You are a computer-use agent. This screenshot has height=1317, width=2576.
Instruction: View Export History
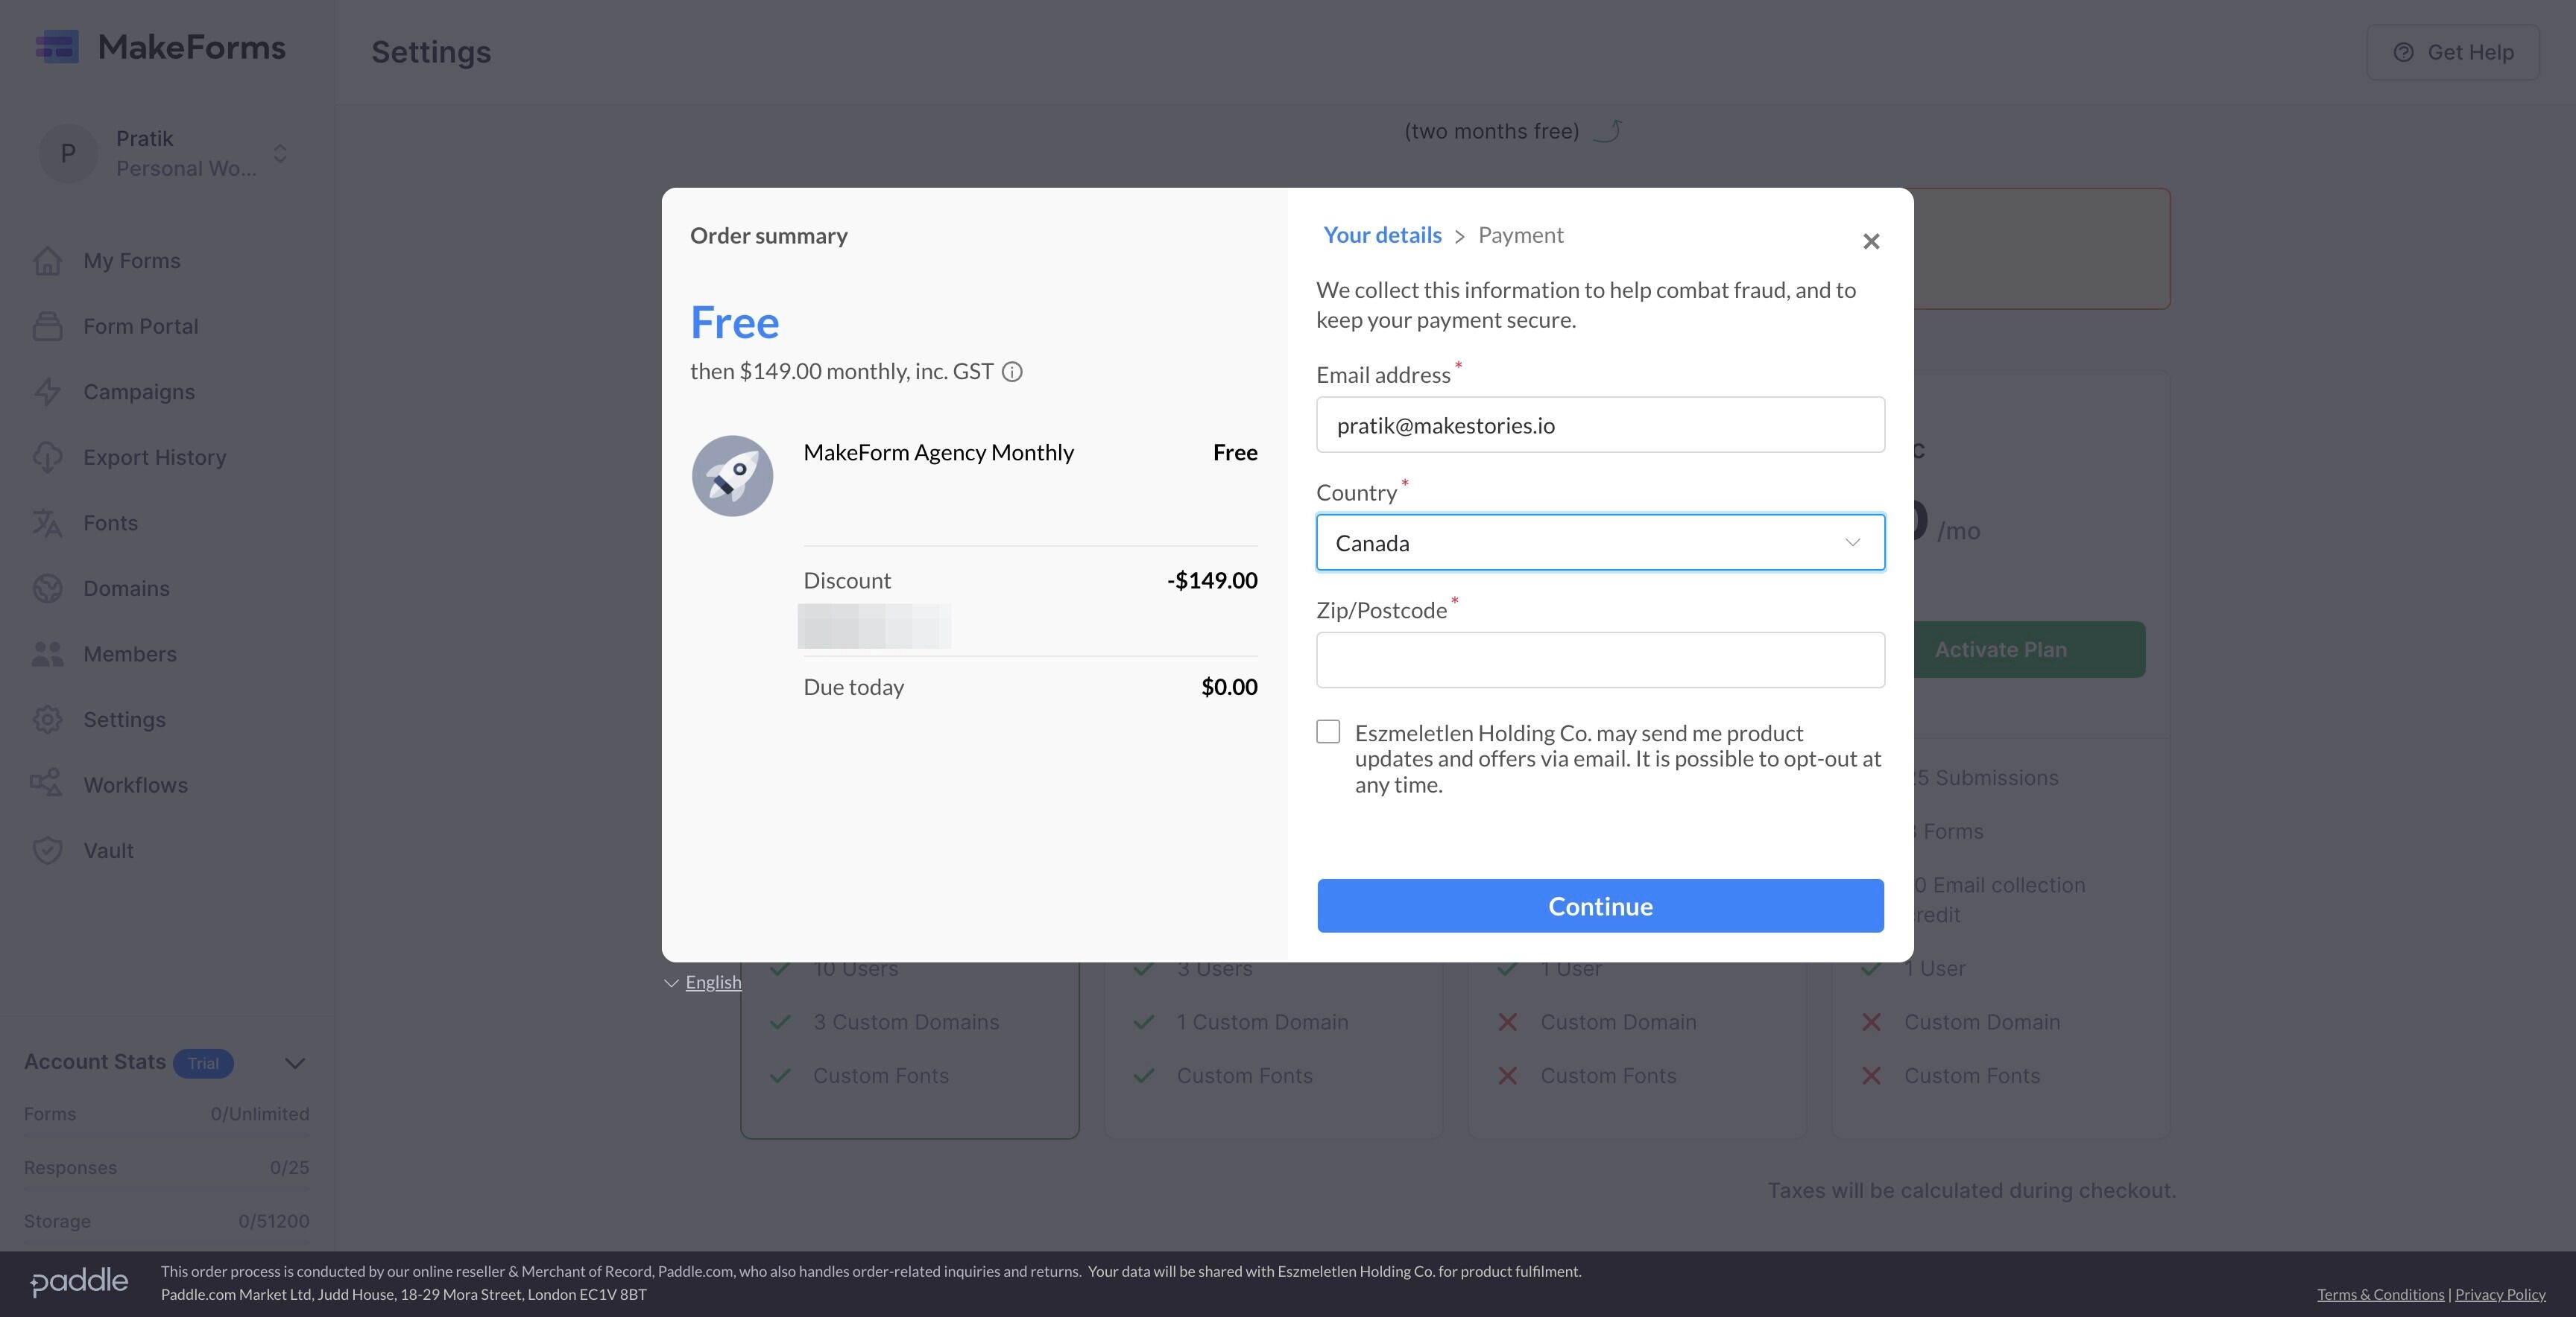155,457
